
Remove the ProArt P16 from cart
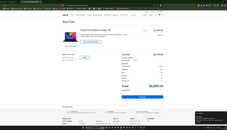(x=160, y=35)
